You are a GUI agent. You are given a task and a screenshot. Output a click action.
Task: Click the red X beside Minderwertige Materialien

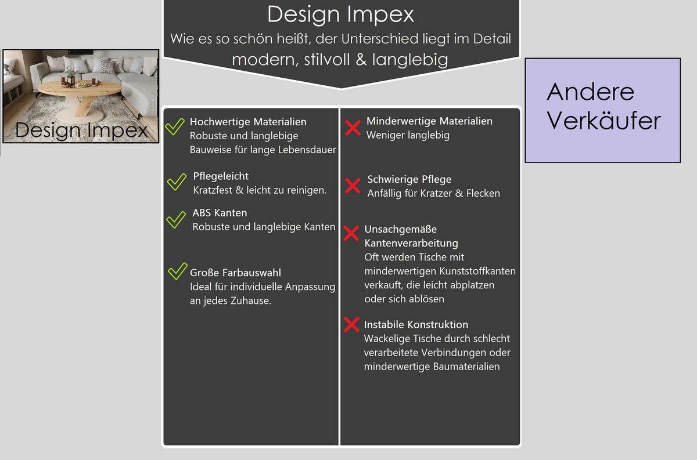pos(353,128)
